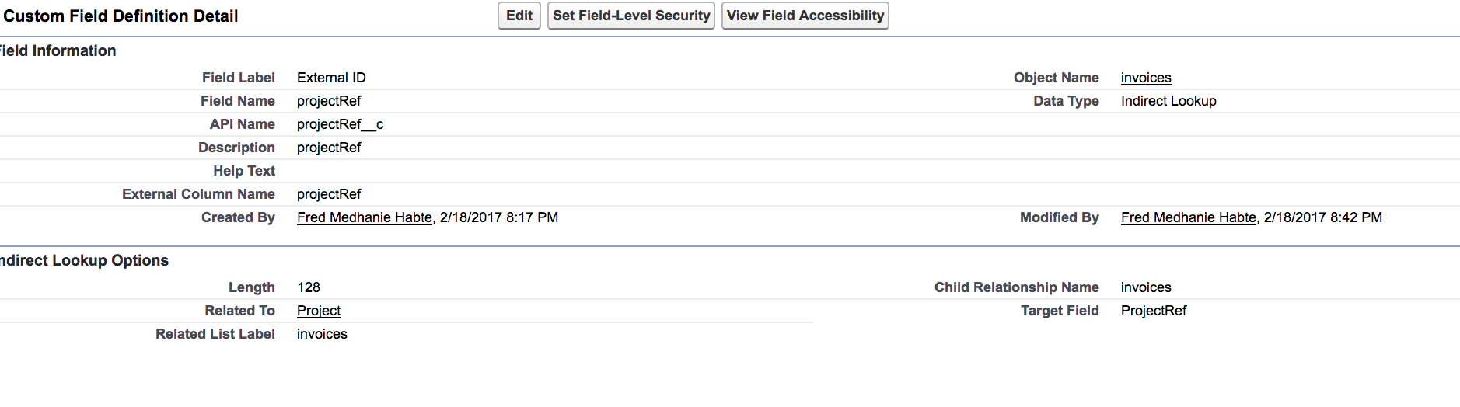1460x407 pixels.
Task: Open View Field Accessibility
Action: click(805, 16)
